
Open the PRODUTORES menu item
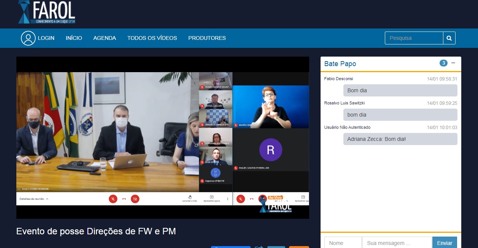[207, 38]
